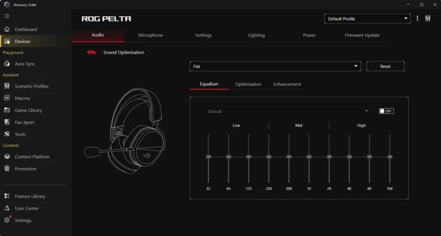
Task: Click the High band label
Action: 362,125
